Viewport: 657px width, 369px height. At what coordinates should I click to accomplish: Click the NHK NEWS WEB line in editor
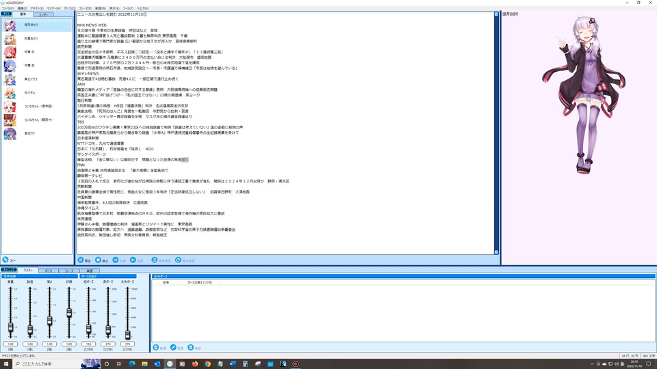click(x=92, y=25)
